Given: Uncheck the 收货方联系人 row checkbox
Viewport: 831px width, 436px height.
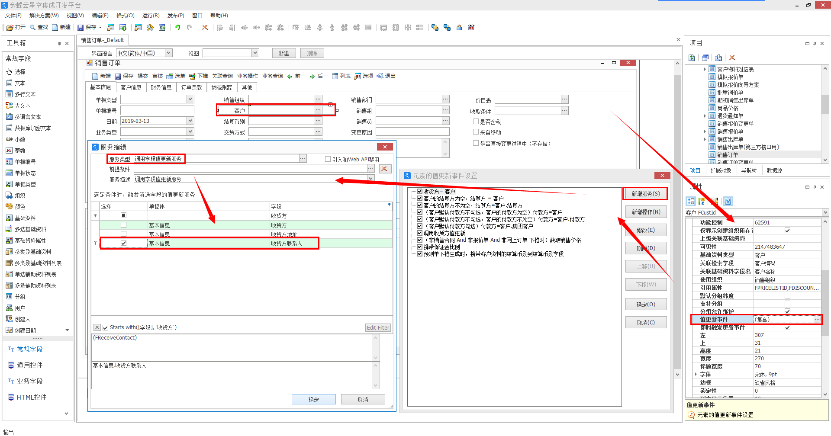Looking at the screenshot, I should coord(123,243).
